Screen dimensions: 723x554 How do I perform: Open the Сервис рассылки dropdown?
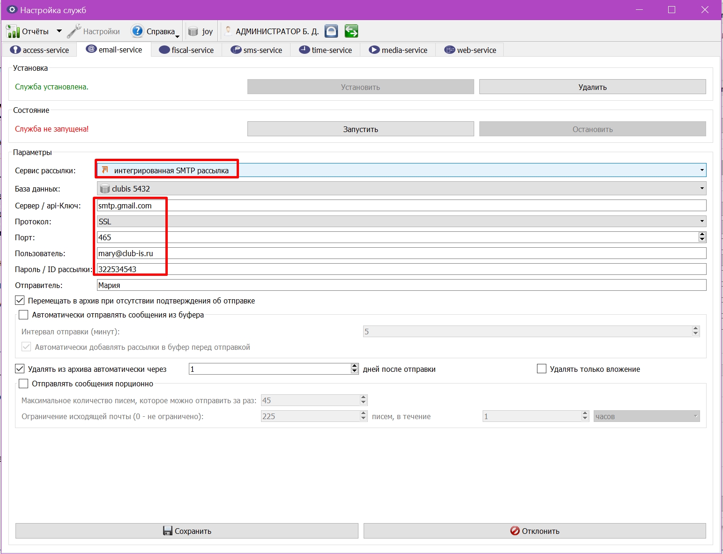402,170
